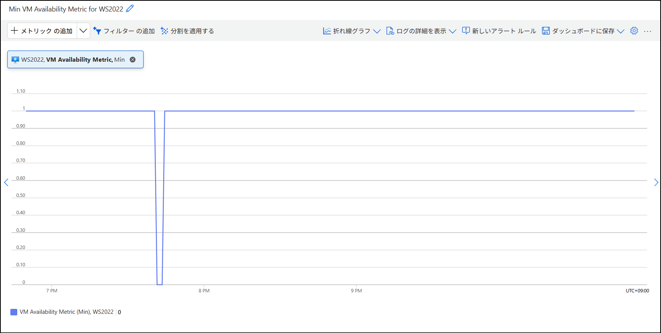The height and width of the screenshot is (333, 661).
Task: Create 新しいアラート ルール
Action: [499, 31]
